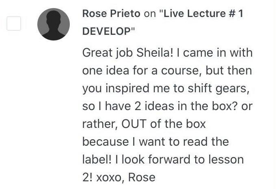Open the commenter's silhouette avatar

click(54, 24)
